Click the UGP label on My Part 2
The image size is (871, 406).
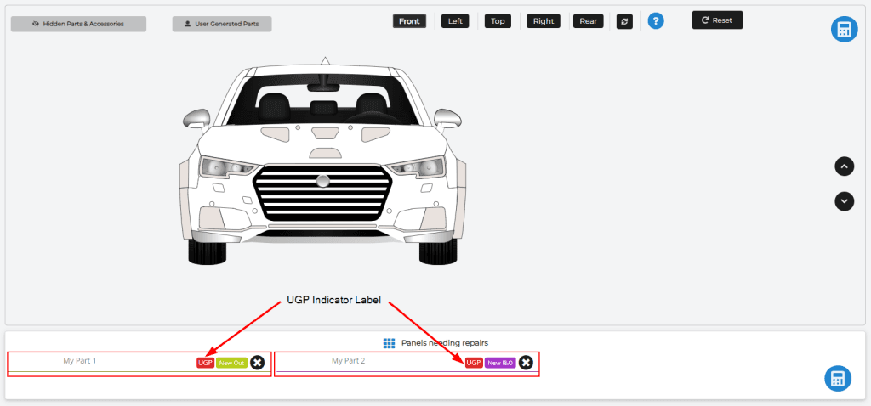click(474, 363)
